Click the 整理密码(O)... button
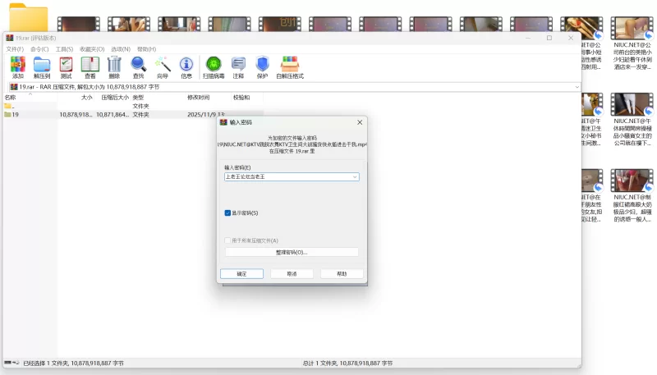 point(292,253)
